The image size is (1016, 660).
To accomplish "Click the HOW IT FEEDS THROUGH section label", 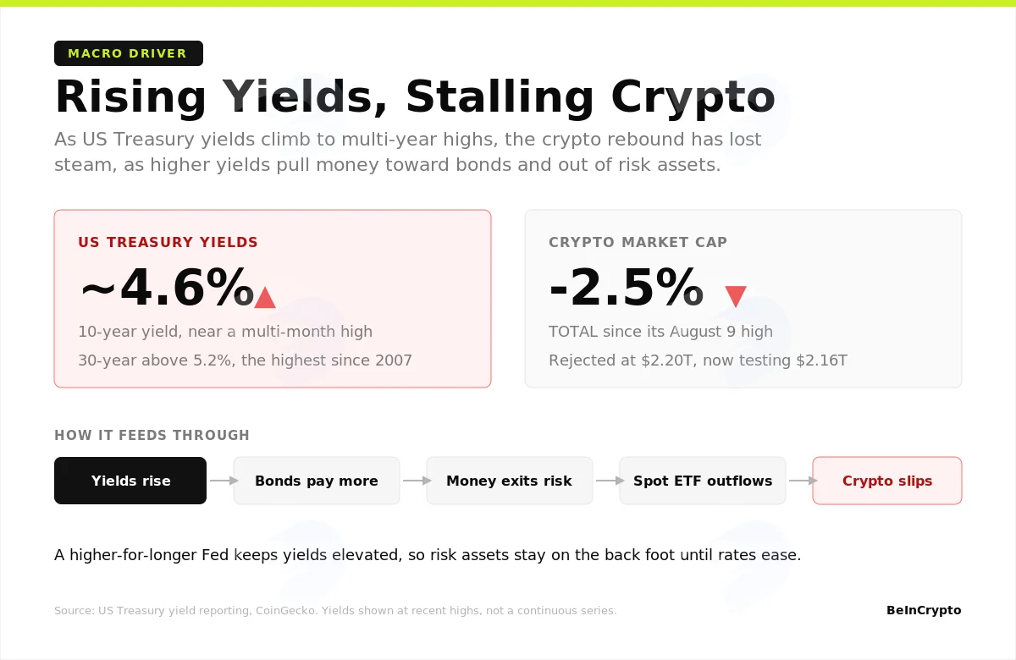I will point(152,436).
